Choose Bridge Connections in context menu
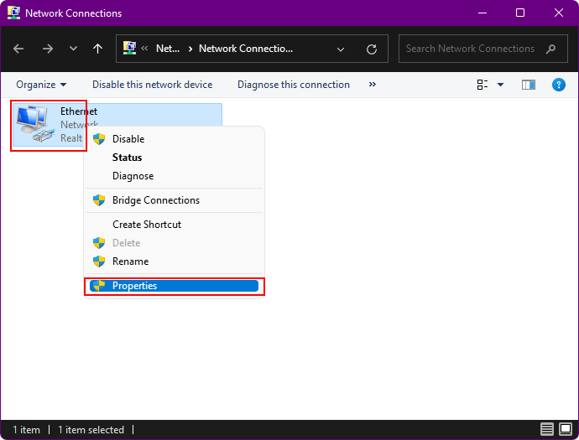This screenshot has width=579, height=440. click(x=155, y=200)
